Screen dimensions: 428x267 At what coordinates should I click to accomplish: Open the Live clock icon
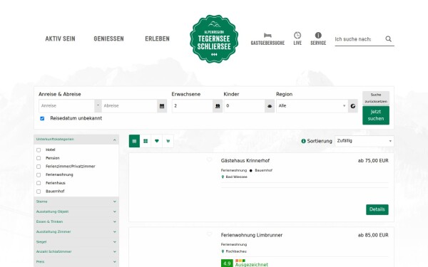point(297,35)
